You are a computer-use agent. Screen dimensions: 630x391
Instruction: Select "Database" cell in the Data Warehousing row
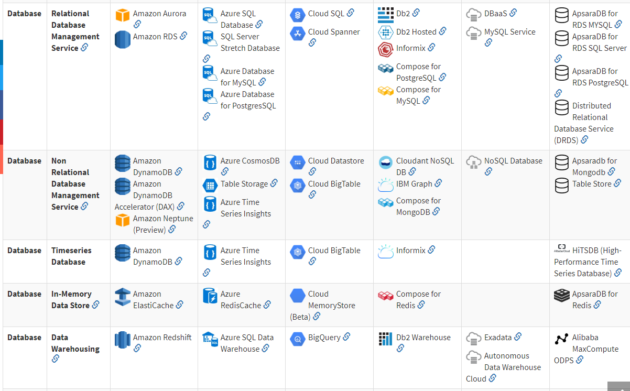24,338
